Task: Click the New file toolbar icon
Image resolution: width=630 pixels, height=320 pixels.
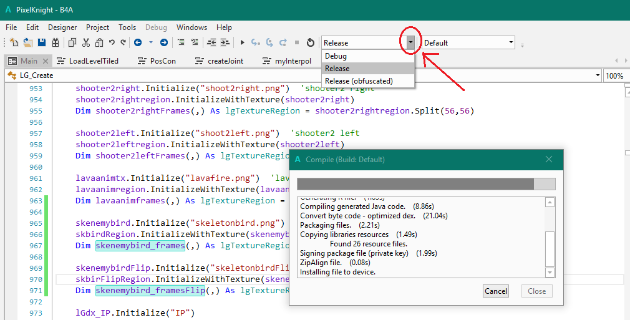Action: click(14, 42)
